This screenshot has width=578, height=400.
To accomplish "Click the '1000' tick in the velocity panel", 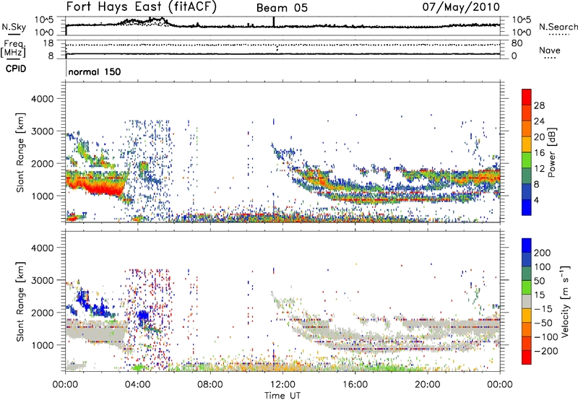I will pyautogui.click(x=42, y=345).
